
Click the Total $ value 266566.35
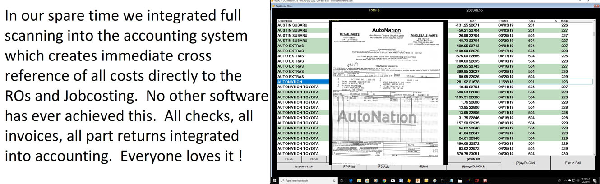475,10
